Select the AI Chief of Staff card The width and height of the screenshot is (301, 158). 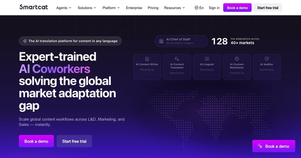(x=181, y=41)
